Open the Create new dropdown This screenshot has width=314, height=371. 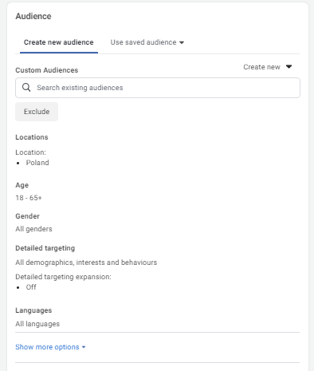pos(268,67)
